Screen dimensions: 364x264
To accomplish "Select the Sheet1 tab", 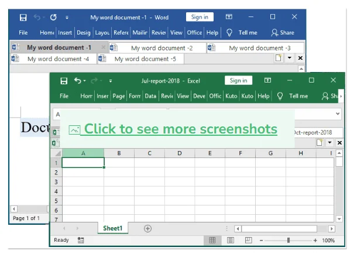I will click(x=113, y=228).
